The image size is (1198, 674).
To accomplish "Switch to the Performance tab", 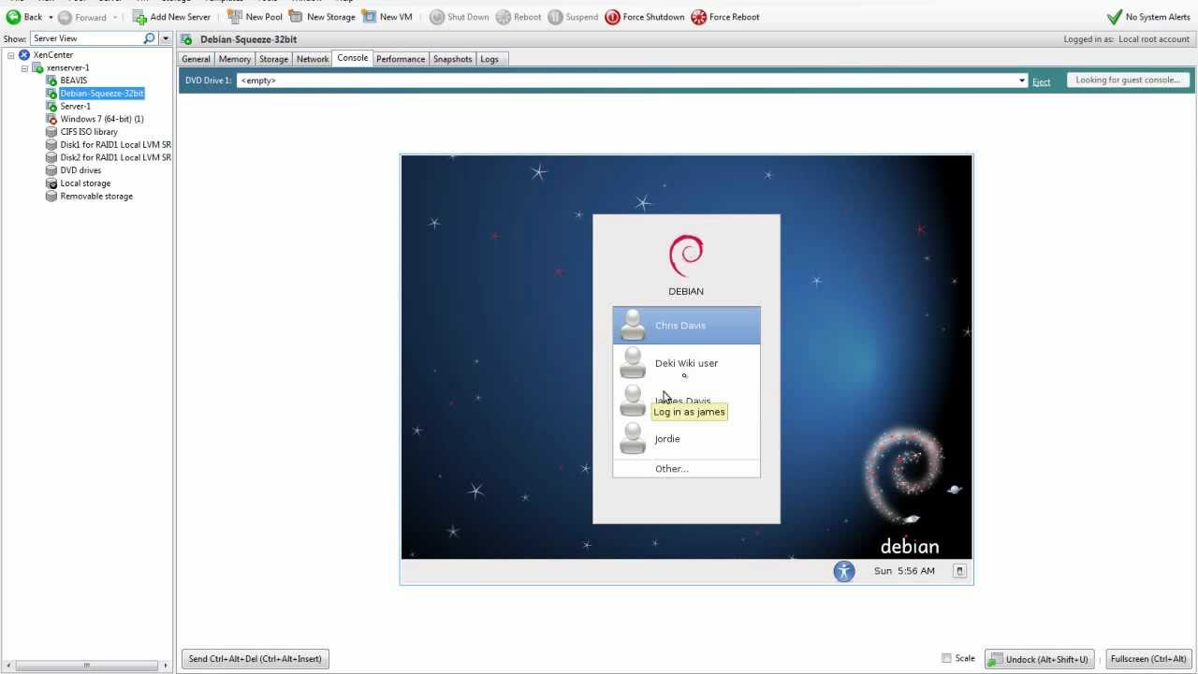I will coord(401,59).
